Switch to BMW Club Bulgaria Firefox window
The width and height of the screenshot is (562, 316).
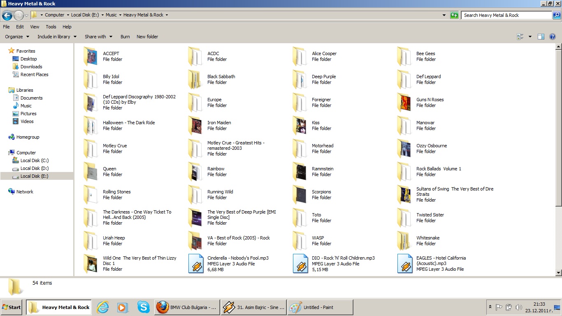pos(187,307)
